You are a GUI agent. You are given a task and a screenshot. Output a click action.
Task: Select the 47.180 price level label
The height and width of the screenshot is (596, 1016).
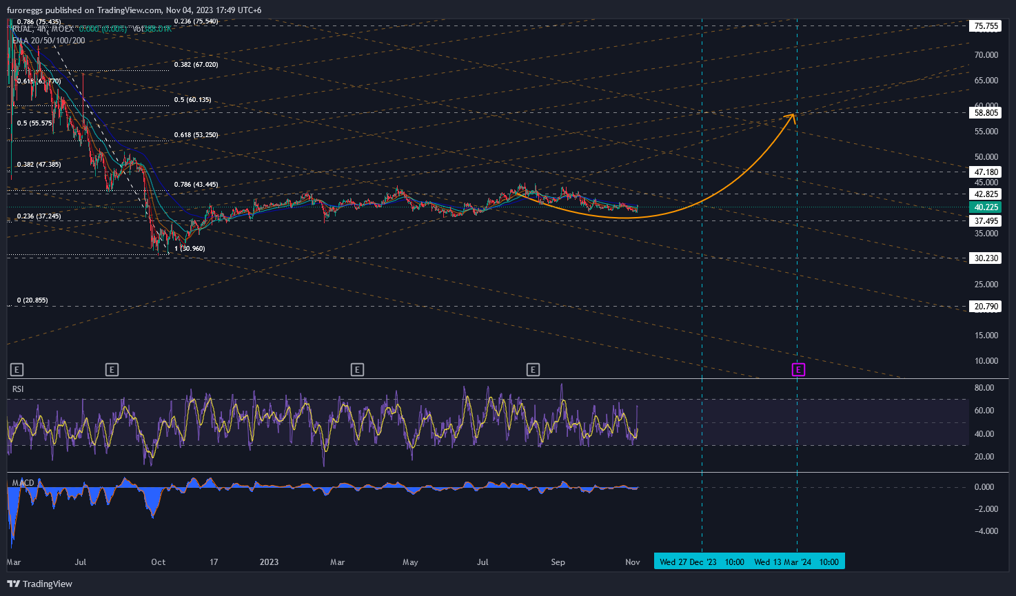(x=986, y=172)
